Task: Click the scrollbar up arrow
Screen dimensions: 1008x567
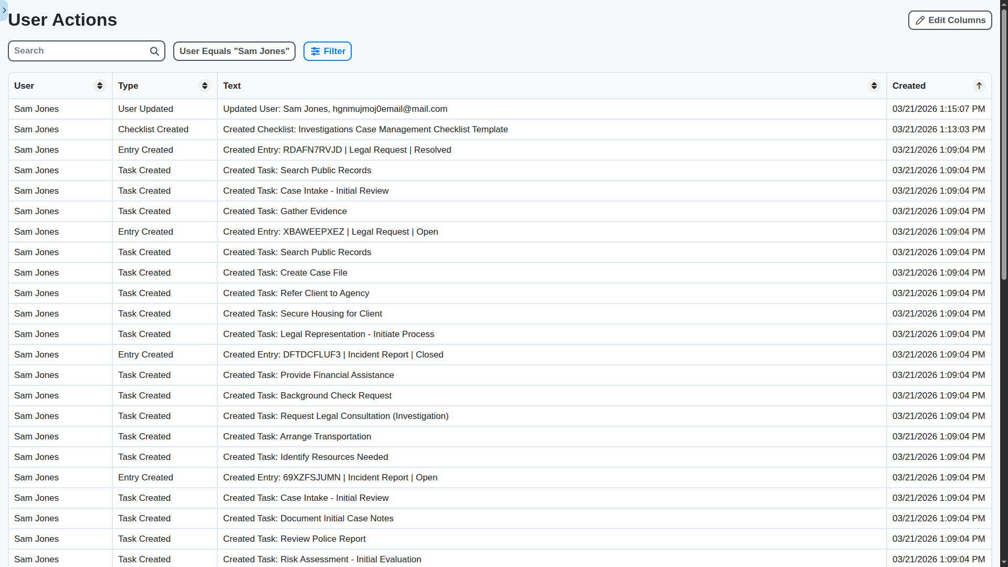Action: click(1003, 4)
